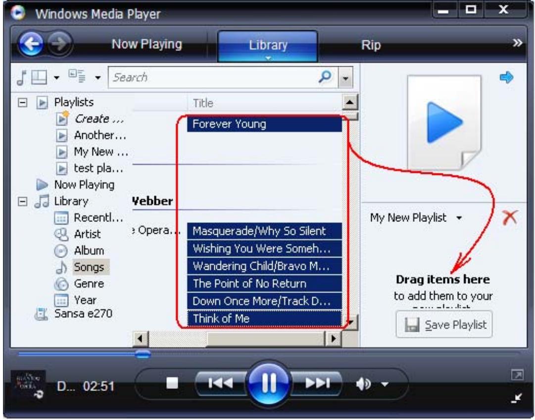Open the Library tab dropdown arrow
The width and height of the screenshot is (535, 420).
pyautogui.click(x=268, y=58)
